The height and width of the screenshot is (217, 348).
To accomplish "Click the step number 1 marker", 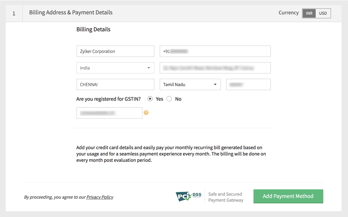I will (14, 14).
